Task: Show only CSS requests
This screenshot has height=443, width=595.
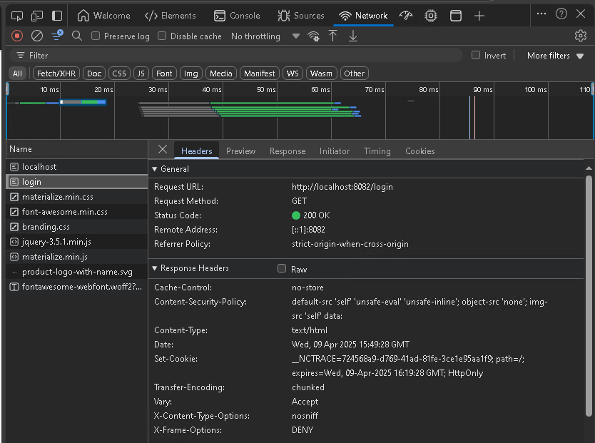Action: click(118, 73)
